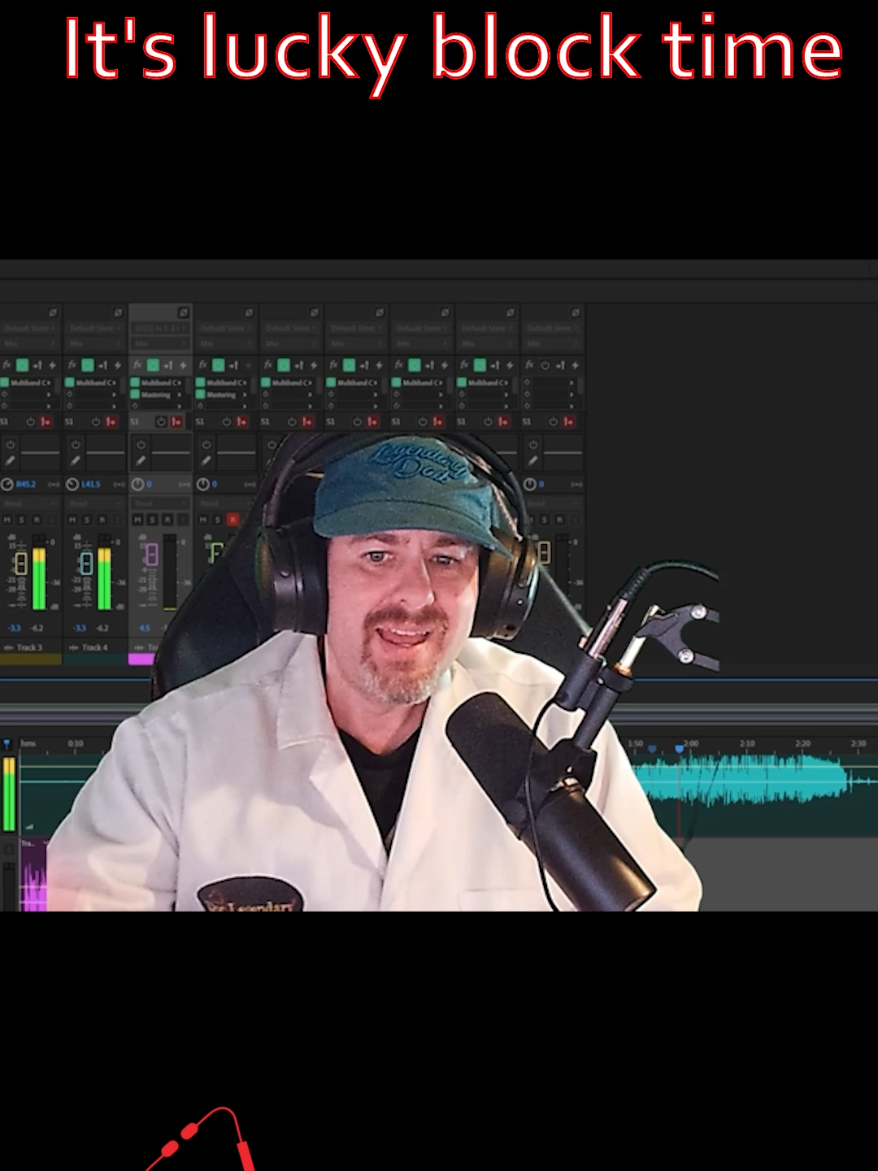Arm Track 4 for record
The height and width of the screenshot is (1171, 878).
pyautogui.click(x=102, y=519)
